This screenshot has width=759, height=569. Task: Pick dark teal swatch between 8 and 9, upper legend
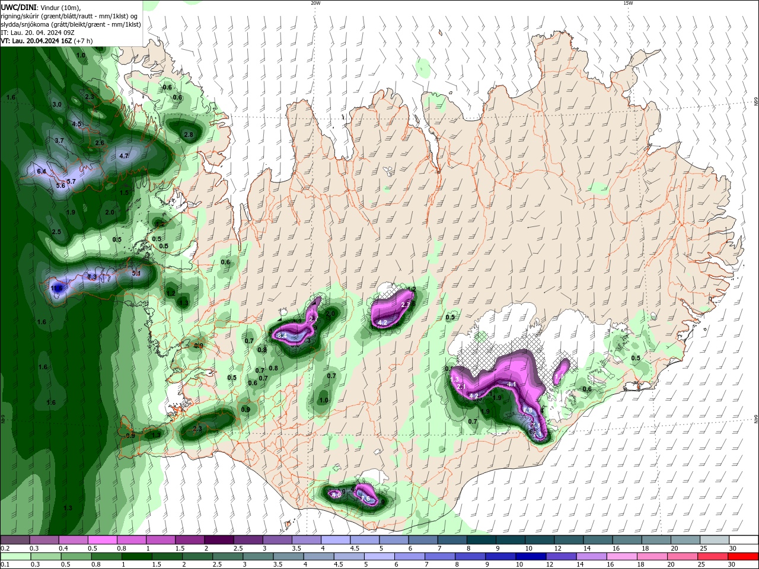pyautogui.click(x=481, y=540)
